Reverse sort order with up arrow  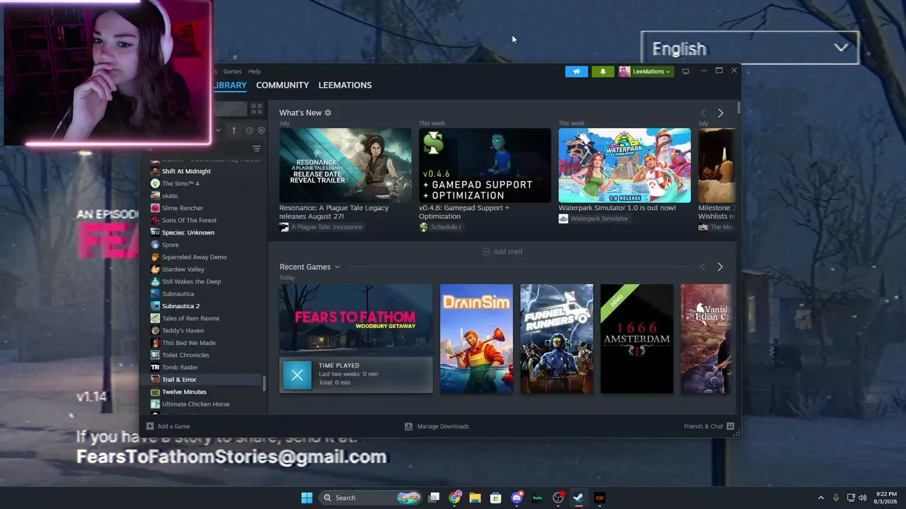(x=234, y=130)
